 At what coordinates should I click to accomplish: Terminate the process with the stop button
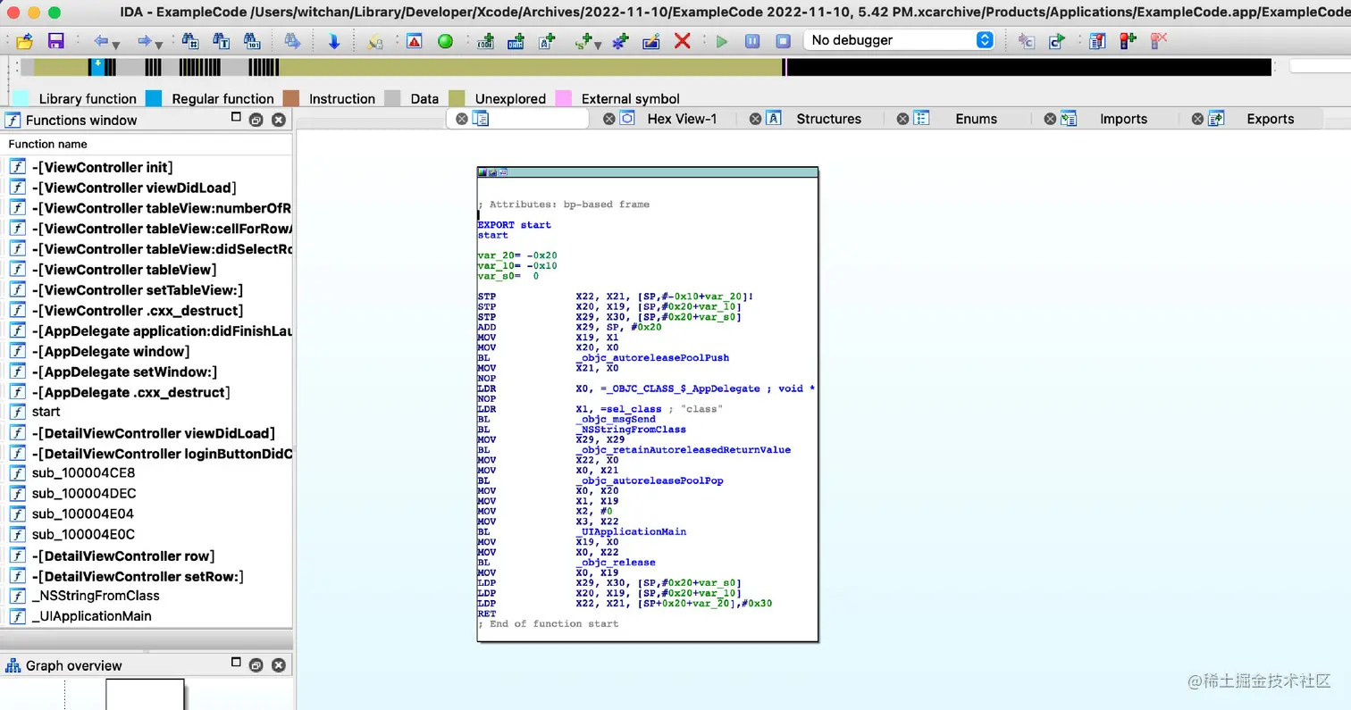pyautogui.click(x=784, y=41)
